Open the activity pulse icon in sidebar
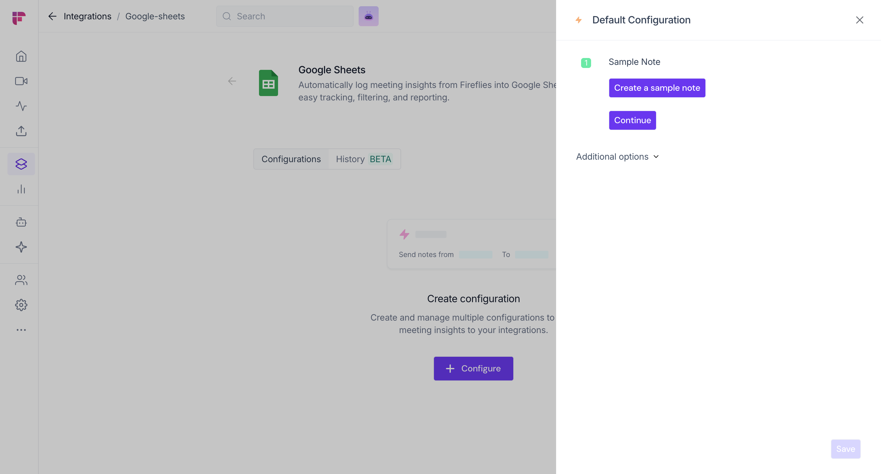Image resolution: width=881 pixels, height=474 pixels. click(x=21, y=106)
